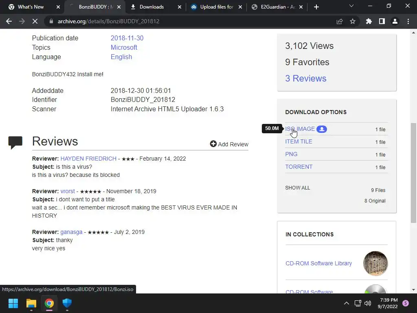The height and width of the screenshot is (313, 417).
Task: Open CD-ROM Software Library collection link
Action: point(318,263)
